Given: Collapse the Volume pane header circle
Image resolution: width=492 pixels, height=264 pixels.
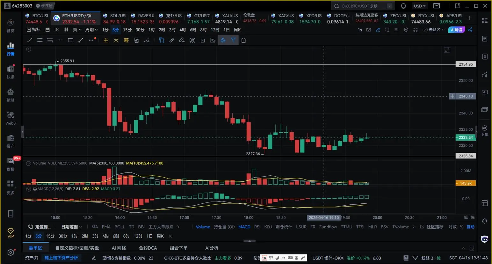Looking at the screenshot, I should tap(29, 163).
